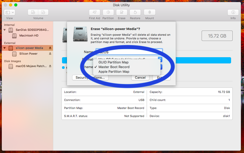This screenshot has height=153, width=244.
Task: Click the Connection USB value
Action: [x=141, y=100]
